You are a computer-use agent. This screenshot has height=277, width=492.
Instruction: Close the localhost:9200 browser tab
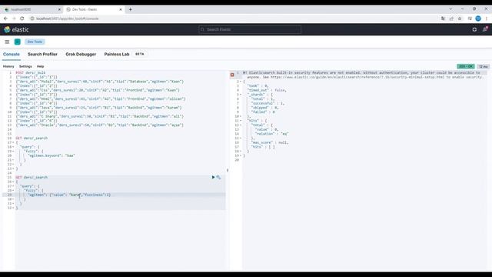59,9
